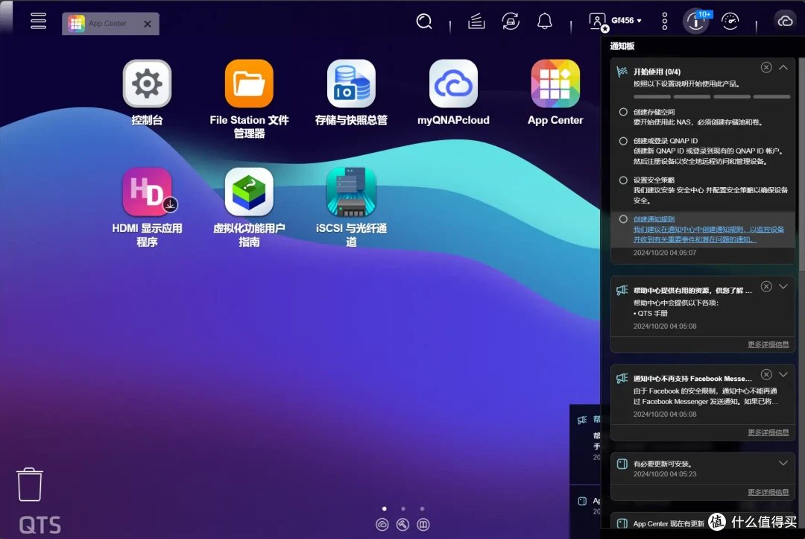Viewport: 805px width, 539px height.
Task: Click the 设置安全策略 step title
Action: 654,180
